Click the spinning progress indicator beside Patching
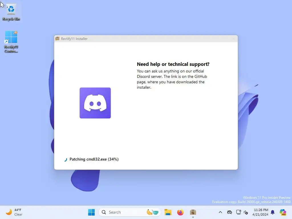The image size is (292, 219). coord(66,160)
